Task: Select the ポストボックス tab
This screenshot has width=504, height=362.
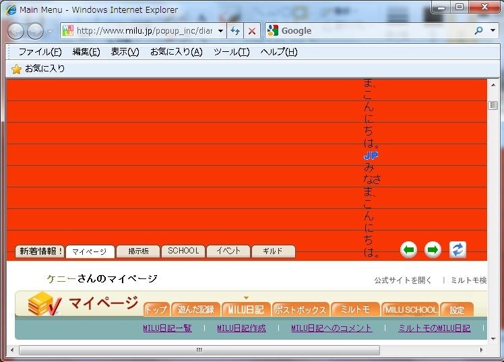Action: point(301,310)
